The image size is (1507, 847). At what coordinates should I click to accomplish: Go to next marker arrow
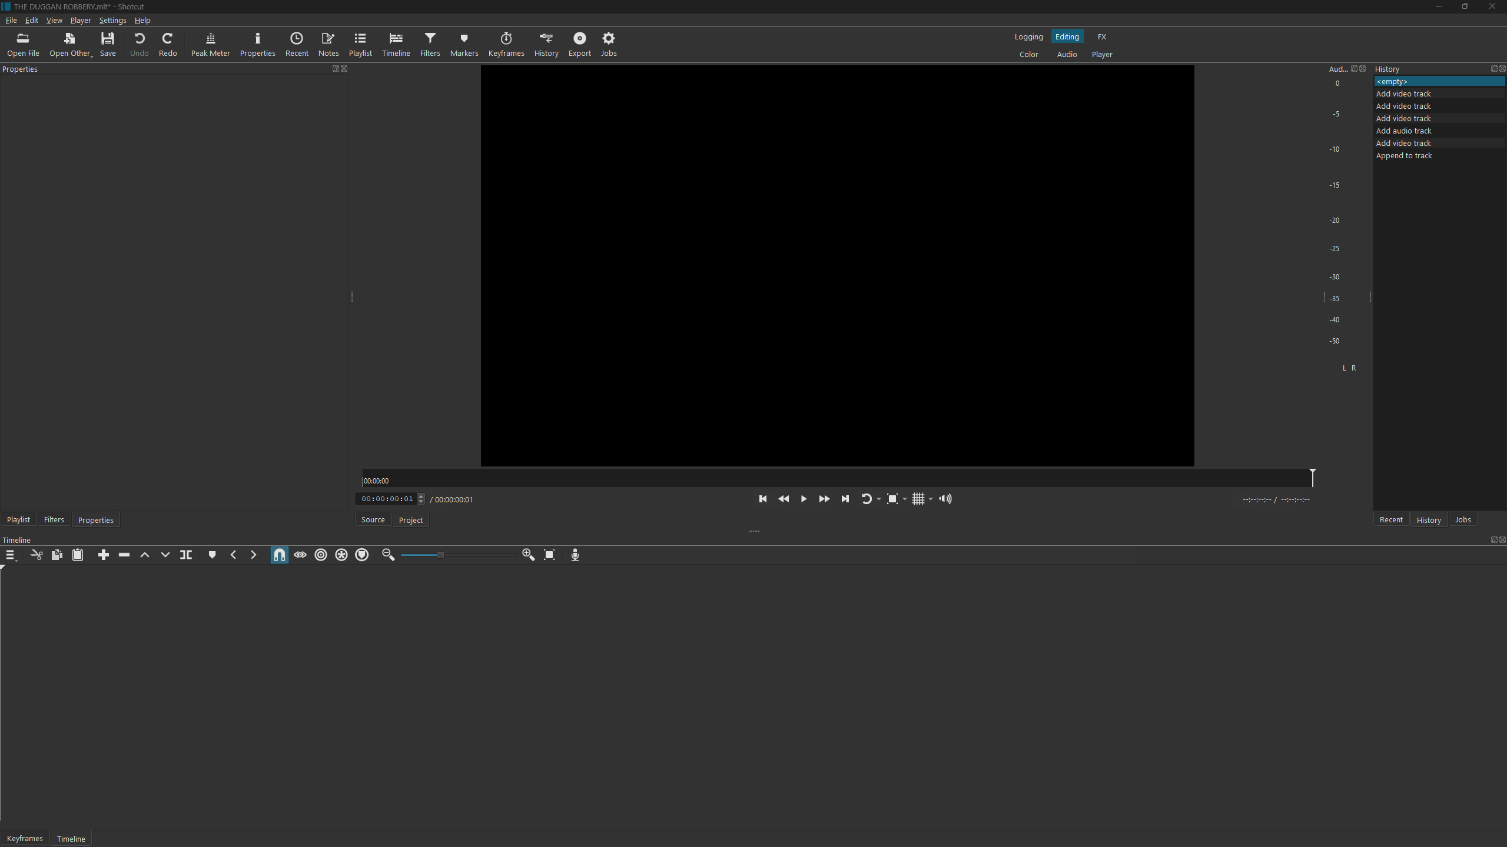point(254,555)
